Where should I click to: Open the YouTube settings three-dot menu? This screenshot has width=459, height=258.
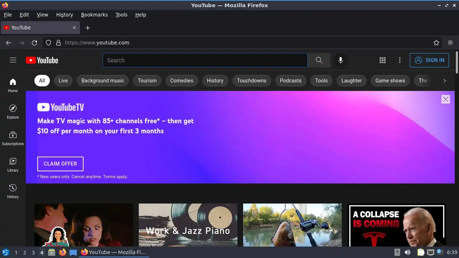(x=400, y=60)
